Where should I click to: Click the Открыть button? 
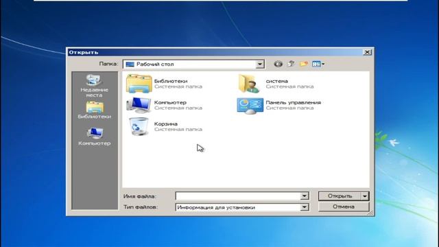point(340,196)
